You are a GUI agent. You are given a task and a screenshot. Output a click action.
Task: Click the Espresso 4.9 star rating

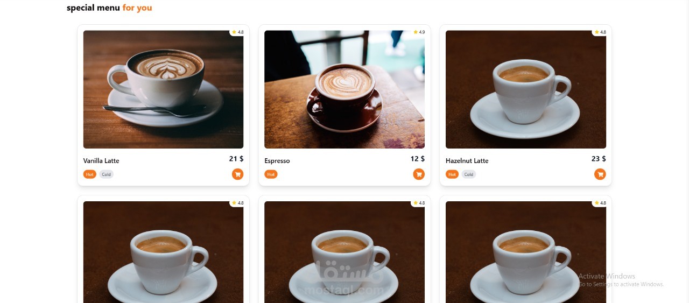click(x=419, y=32)
